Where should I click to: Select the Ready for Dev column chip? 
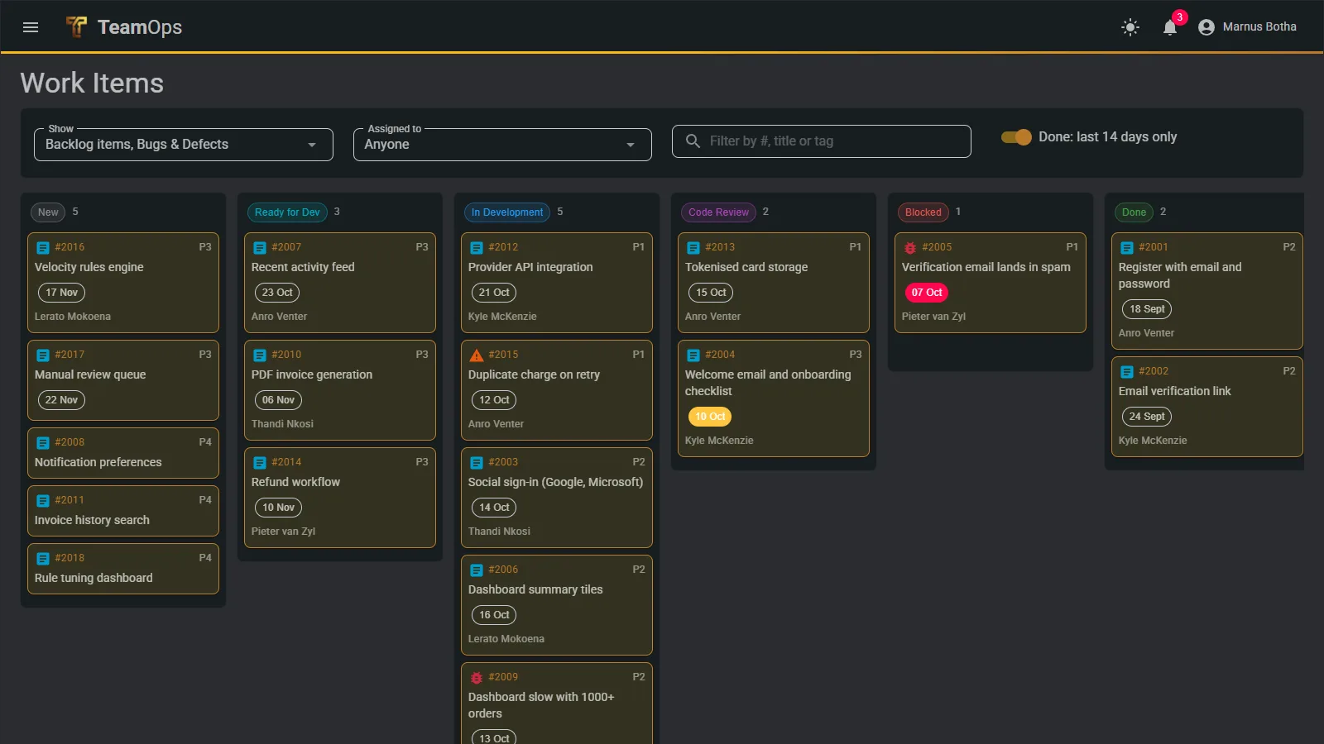click(287, 212)
